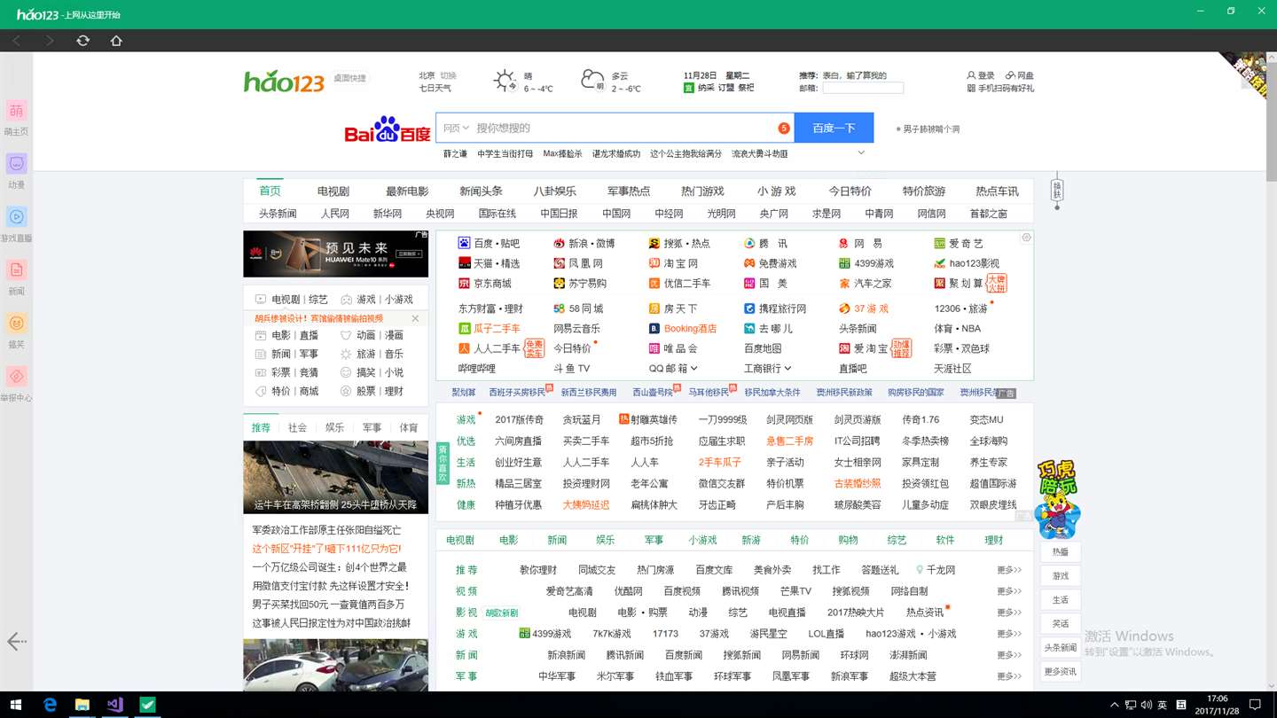
Task: Expand the QQ邮箱 dropdown arrow
Action: (694, 369)
